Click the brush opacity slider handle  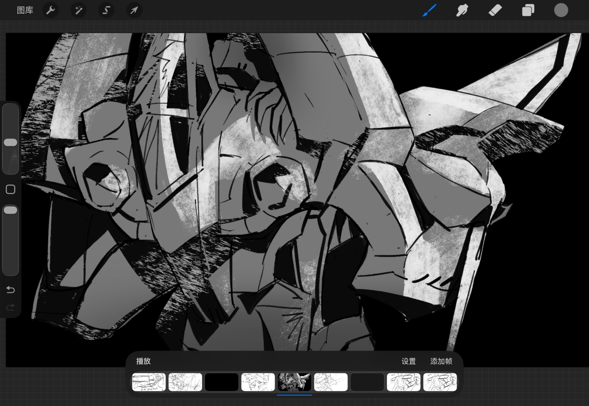11,210
